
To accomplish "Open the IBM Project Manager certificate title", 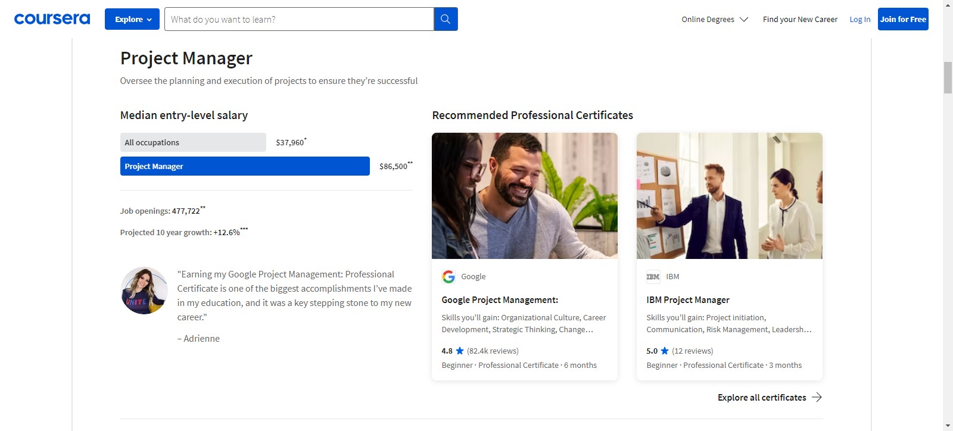I will (688, 300).
